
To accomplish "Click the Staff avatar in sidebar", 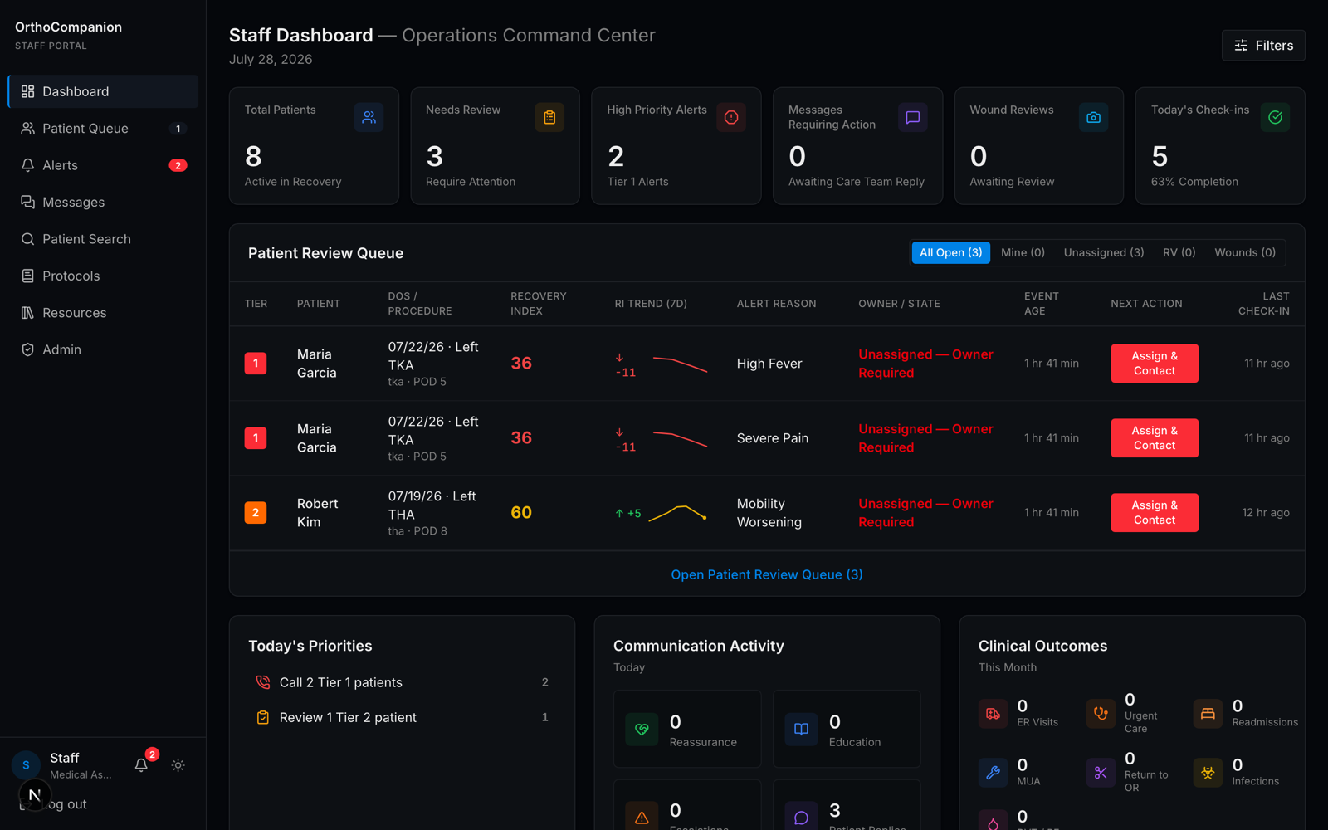I will pos(26,765).
